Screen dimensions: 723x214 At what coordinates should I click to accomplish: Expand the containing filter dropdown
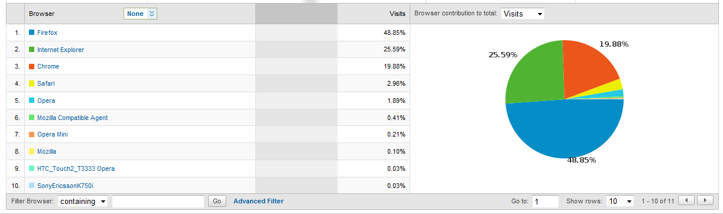[83, 202]
